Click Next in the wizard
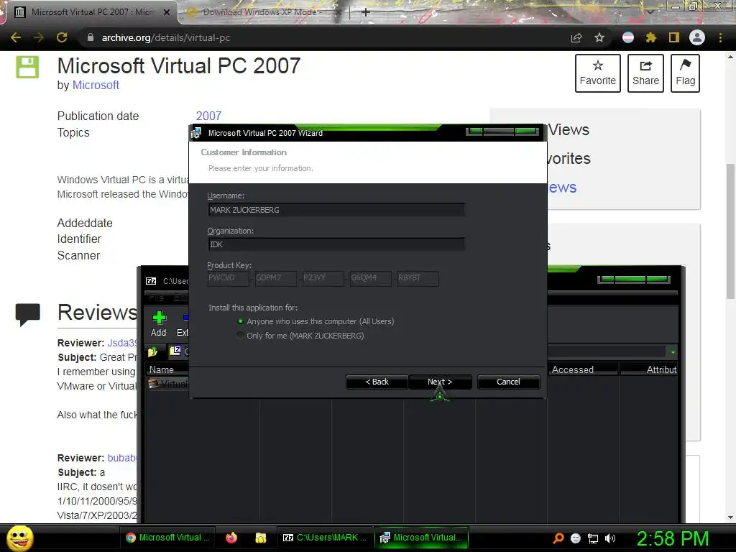The width and height of the screenshot is (736, 552). 440,382
